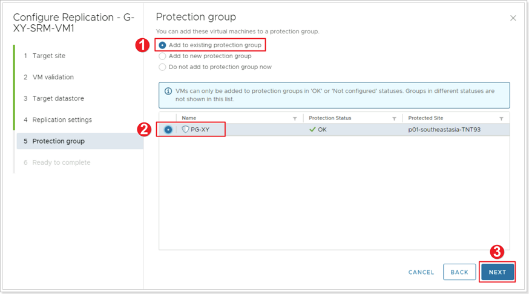This screenshot has height=294, width=529.
Task: Open step 4 Replication settings
Action: click(58, 119)
